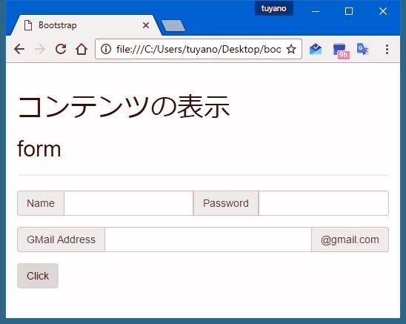The width and height of the screenshot is (406, 324).
Task: Open the Google Translate extension
Action: [x=362, y=49]
